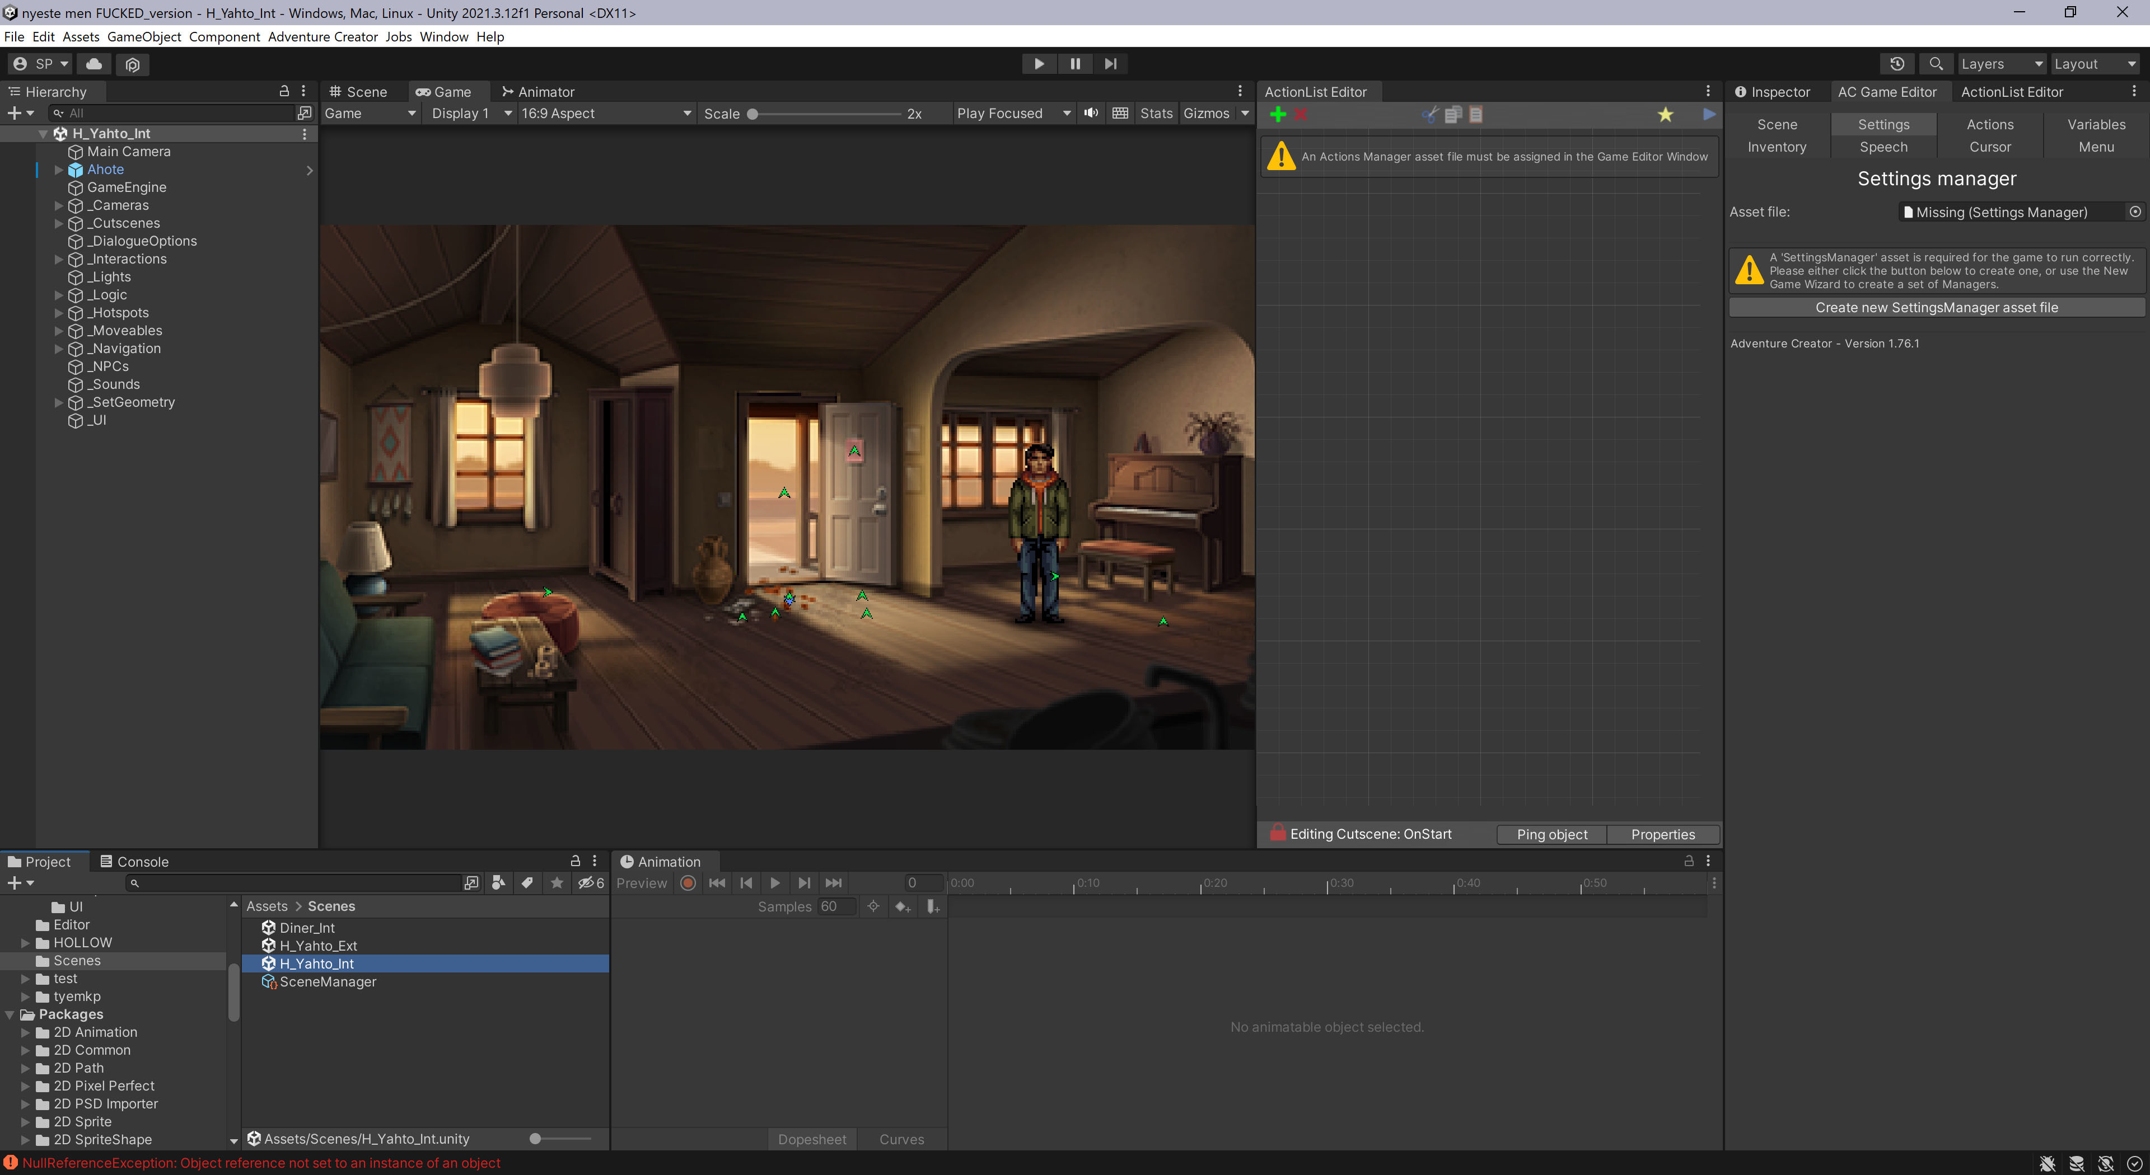2150x1175 pixels.
Task: Click the Ping object button
Action: click(1551, 835)
